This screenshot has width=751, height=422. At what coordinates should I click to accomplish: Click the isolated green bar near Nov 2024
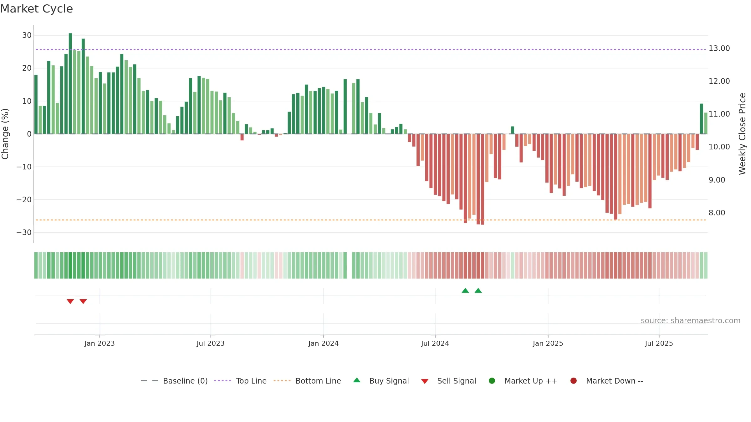(513, 130)
